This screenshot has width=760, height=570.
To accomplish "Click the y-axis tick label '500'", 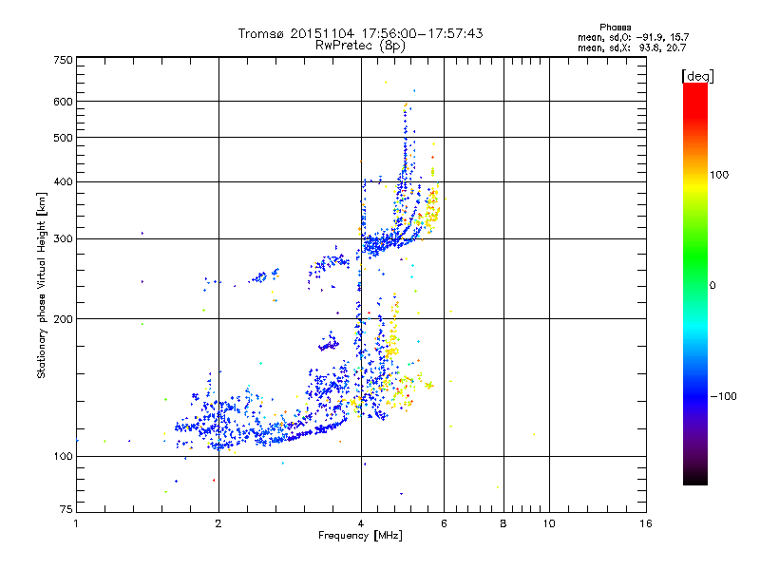I will 63,138.
